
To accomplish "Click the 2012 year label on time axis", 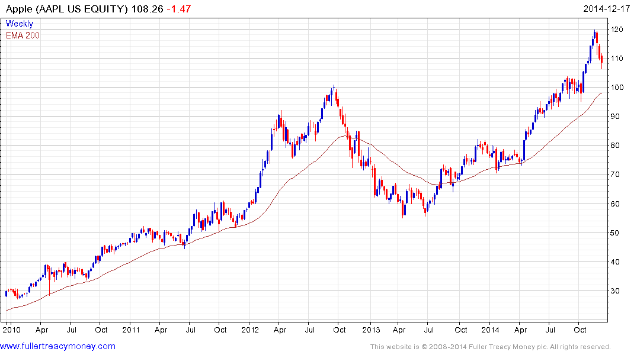I will pyautogui.click(x=250, y=330).
